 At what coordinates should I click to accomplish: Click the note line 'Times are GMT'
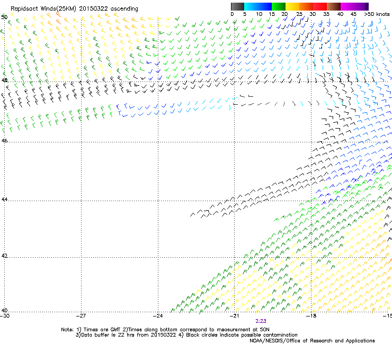102,330
